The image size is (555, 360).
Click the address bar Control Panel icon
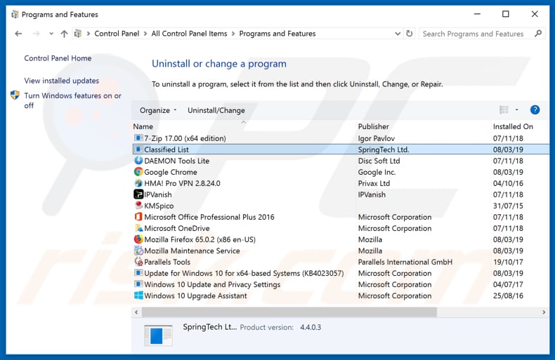point(78,34)
